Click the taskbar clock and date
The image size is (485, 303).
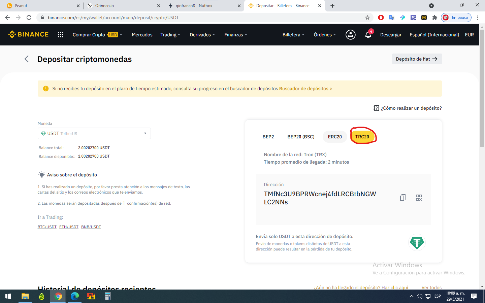coord(455,296)
